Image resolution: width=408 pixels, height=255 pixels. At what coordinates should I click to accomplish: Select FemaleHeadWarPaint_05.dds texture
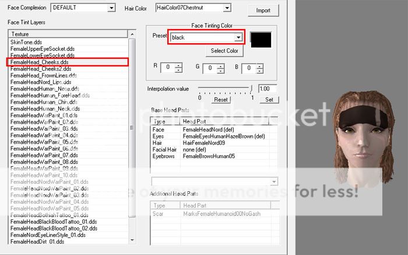tap(44, 142)
